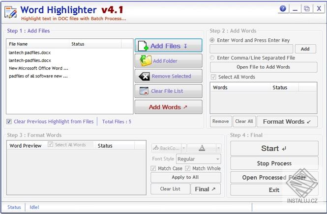This screenshot has height=214, width=327.
Task: Expand the font color dropdown arrow
Action: point(218,148)
